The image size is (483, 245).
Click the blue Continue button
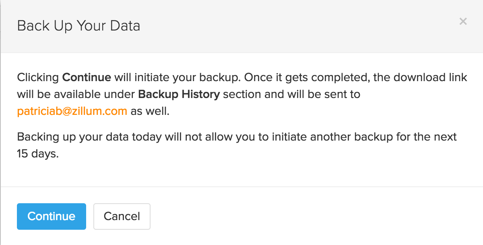pyautogui.click(x=52, y=216)
